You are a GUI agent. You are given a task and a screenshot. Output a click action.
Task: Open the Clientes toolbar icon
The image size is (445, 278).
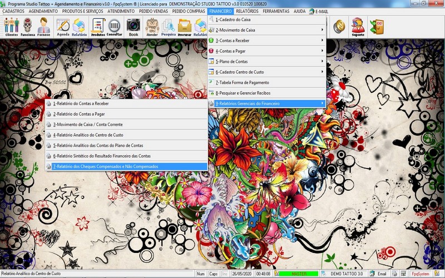point(11,27)
